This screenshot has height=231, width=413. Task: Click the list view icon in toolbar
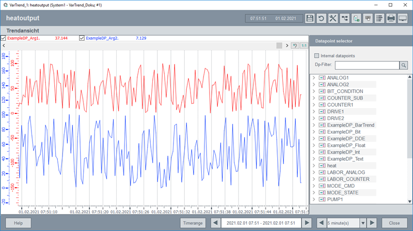point(379,19)
